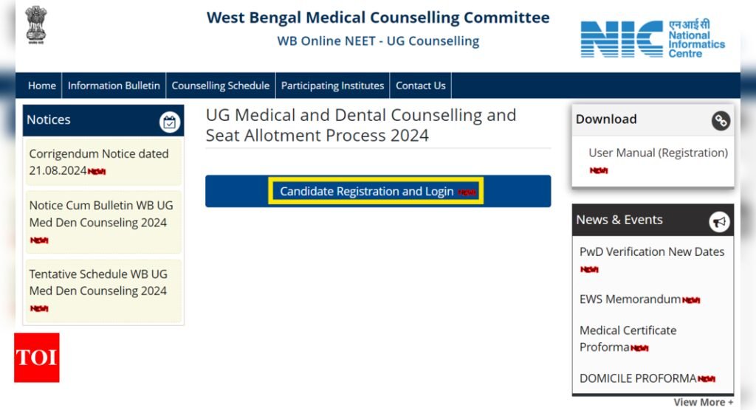Click the national emblem logo

(36, 25)
